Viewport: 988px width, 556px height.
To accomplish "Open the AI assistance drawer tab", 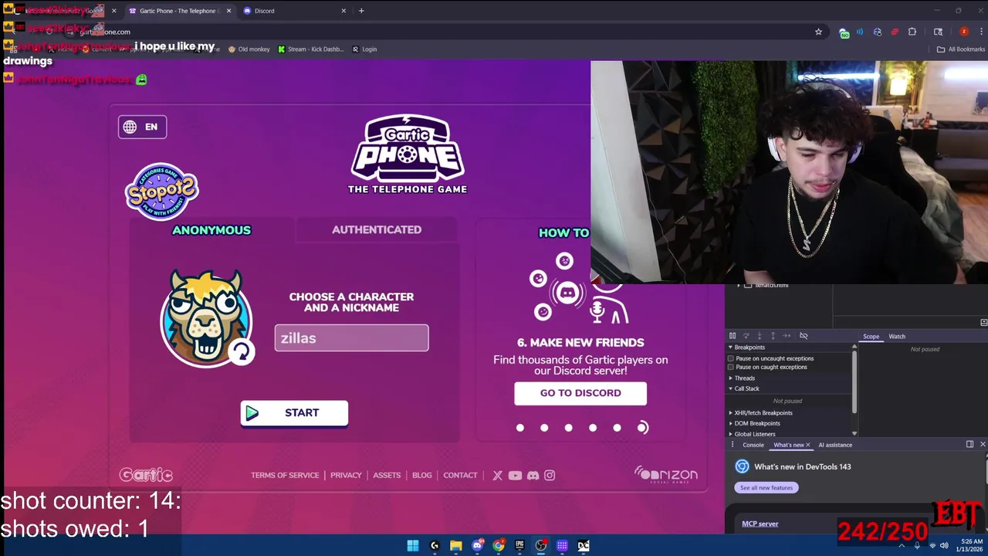I will tap(835, 445).
